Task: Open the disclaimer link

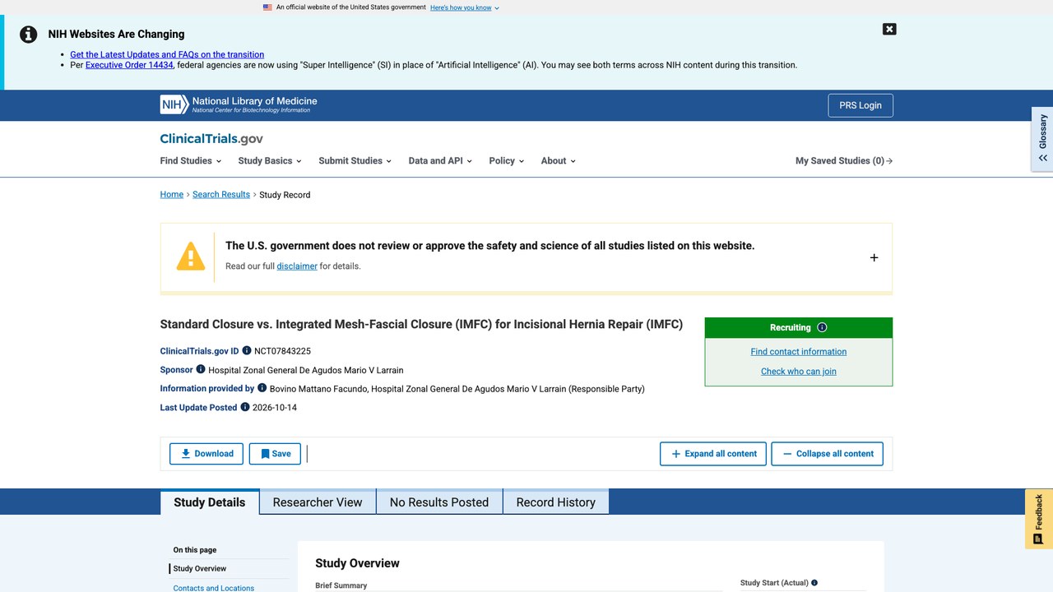Action: (297, 266)
